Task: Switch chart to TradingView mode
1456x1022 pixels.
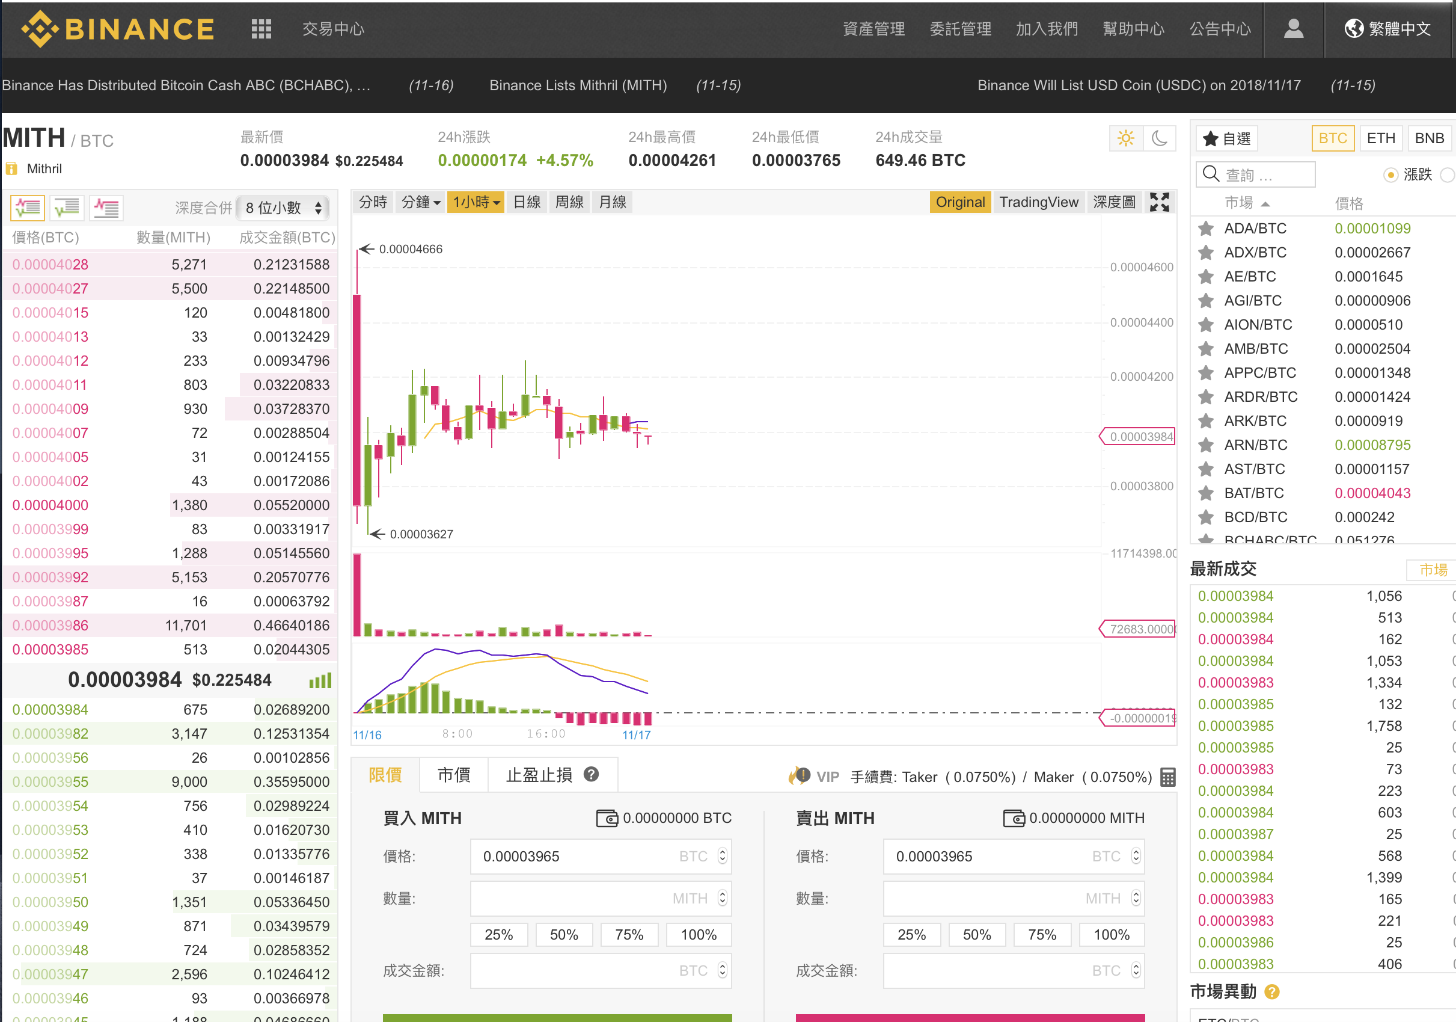Action: point(1038,202)
